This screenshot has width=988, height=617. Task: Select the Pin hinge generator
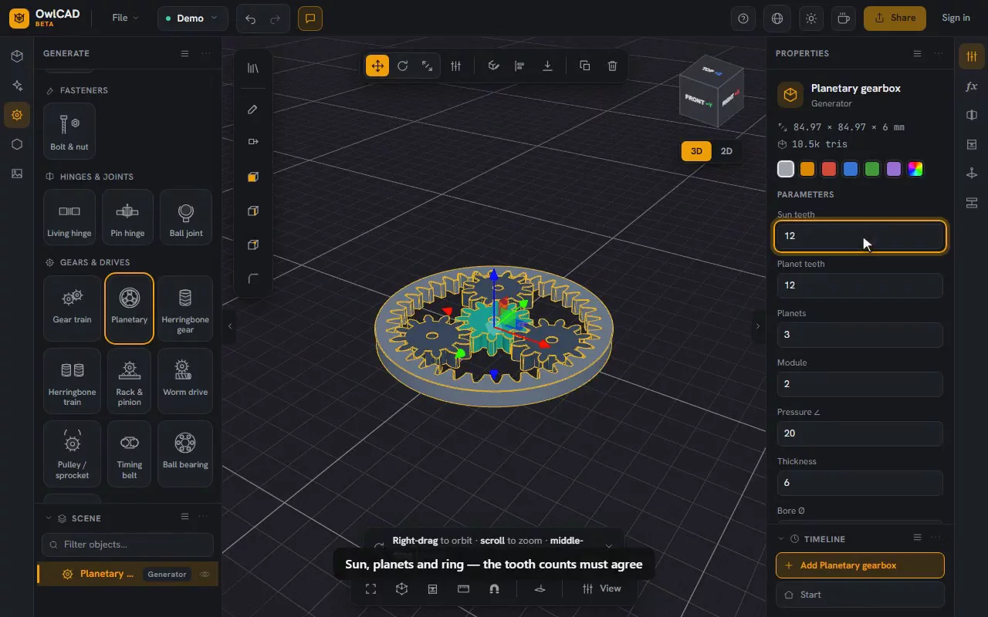(x=127, y=217)
